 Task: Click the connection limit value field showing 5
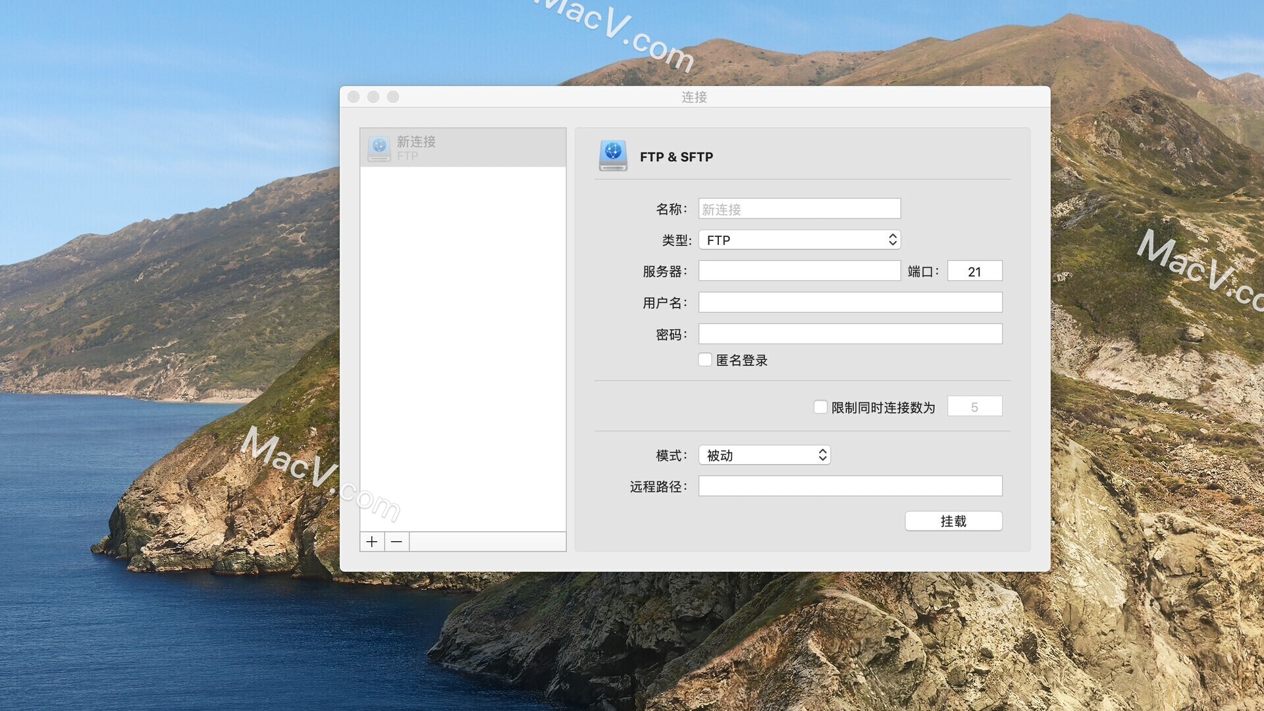pos(974,406)
